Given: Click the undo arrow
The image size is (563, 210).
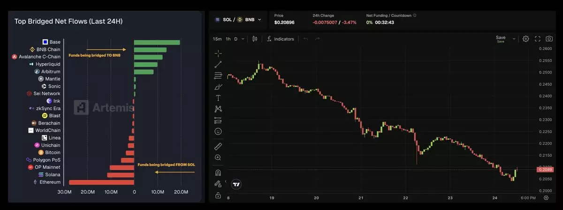Looking at the screenshot, I should point(306,39).
